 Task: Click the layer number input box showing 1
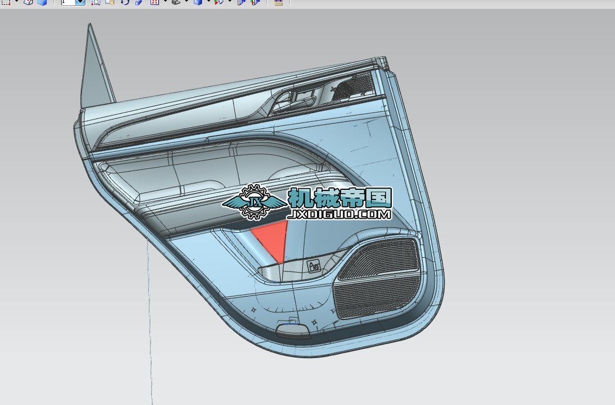69,2
